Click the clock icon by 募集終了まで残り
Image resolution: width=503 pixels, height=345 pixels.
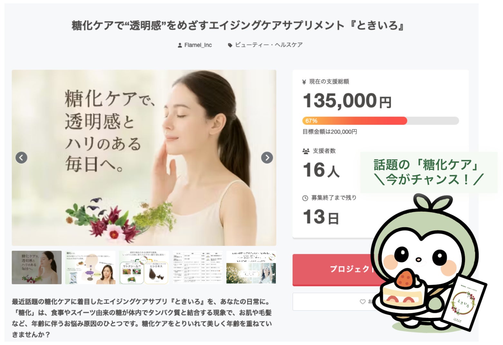point(305,198)
